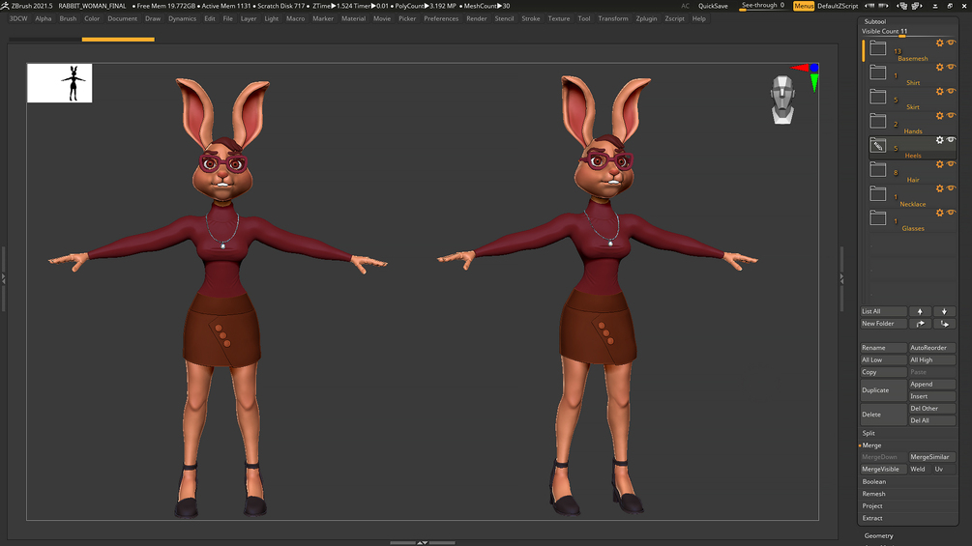Viewport: 972px width, 546px height.
Task: Open the Zplugin menu
Action: 646,18
